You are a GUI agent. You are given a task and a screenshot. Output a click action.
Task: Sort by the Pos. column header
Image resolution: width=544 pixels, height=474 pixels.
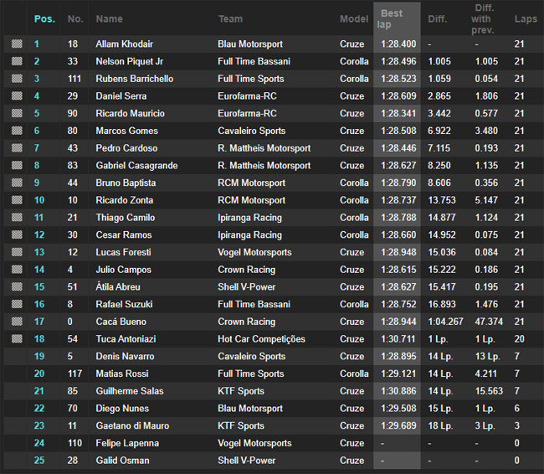(44, 18)
